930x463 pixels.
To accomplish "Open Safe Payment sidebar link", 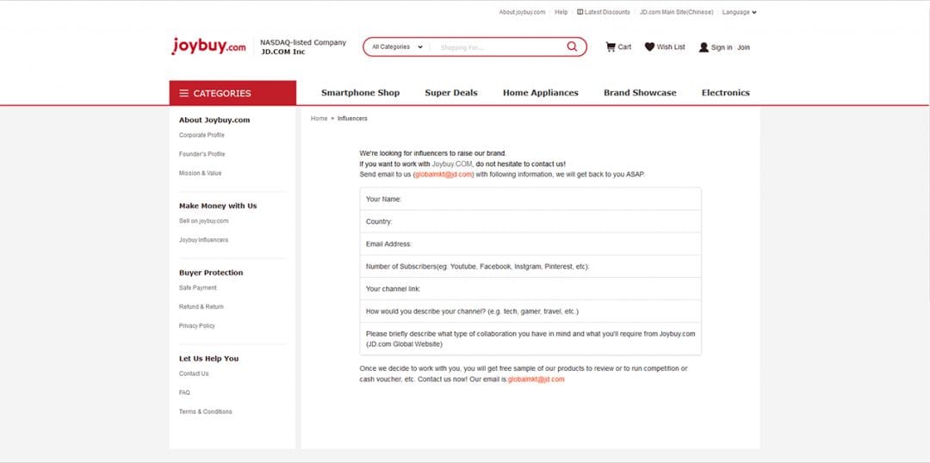I will 197,287.
